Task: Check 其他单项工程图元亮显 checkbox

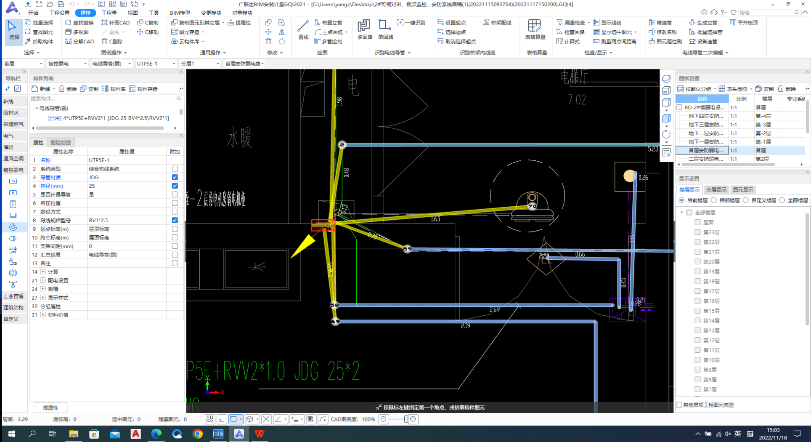Action: [679, 405]
